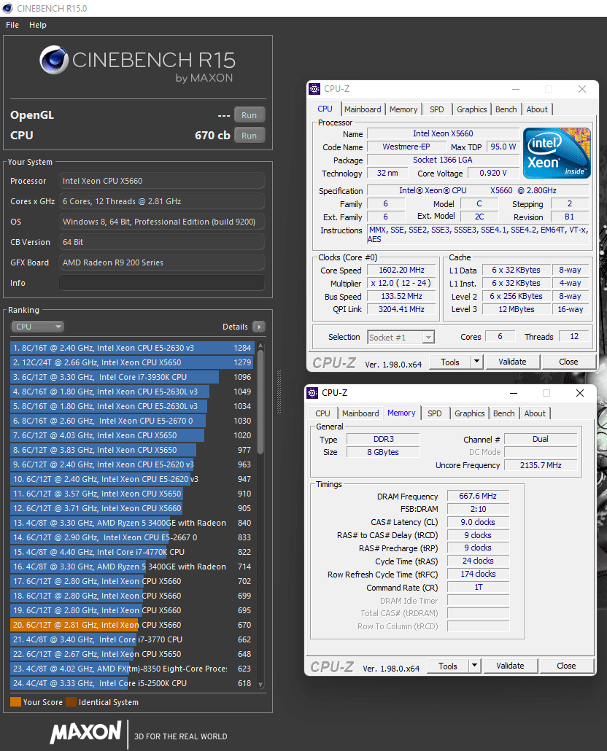This screenshot has height=751, width=607.
Task: Click Tools button in upper CPU-Z window
Action: (x=450, y=362)
